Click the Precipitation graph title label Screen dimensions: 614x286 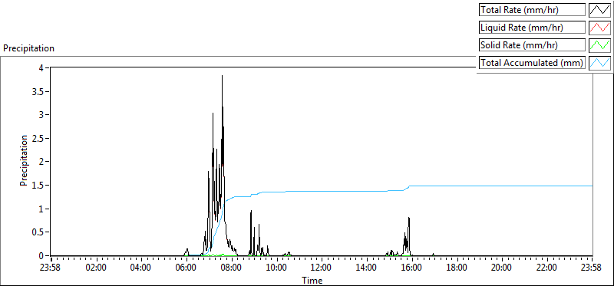pos(28,48)
